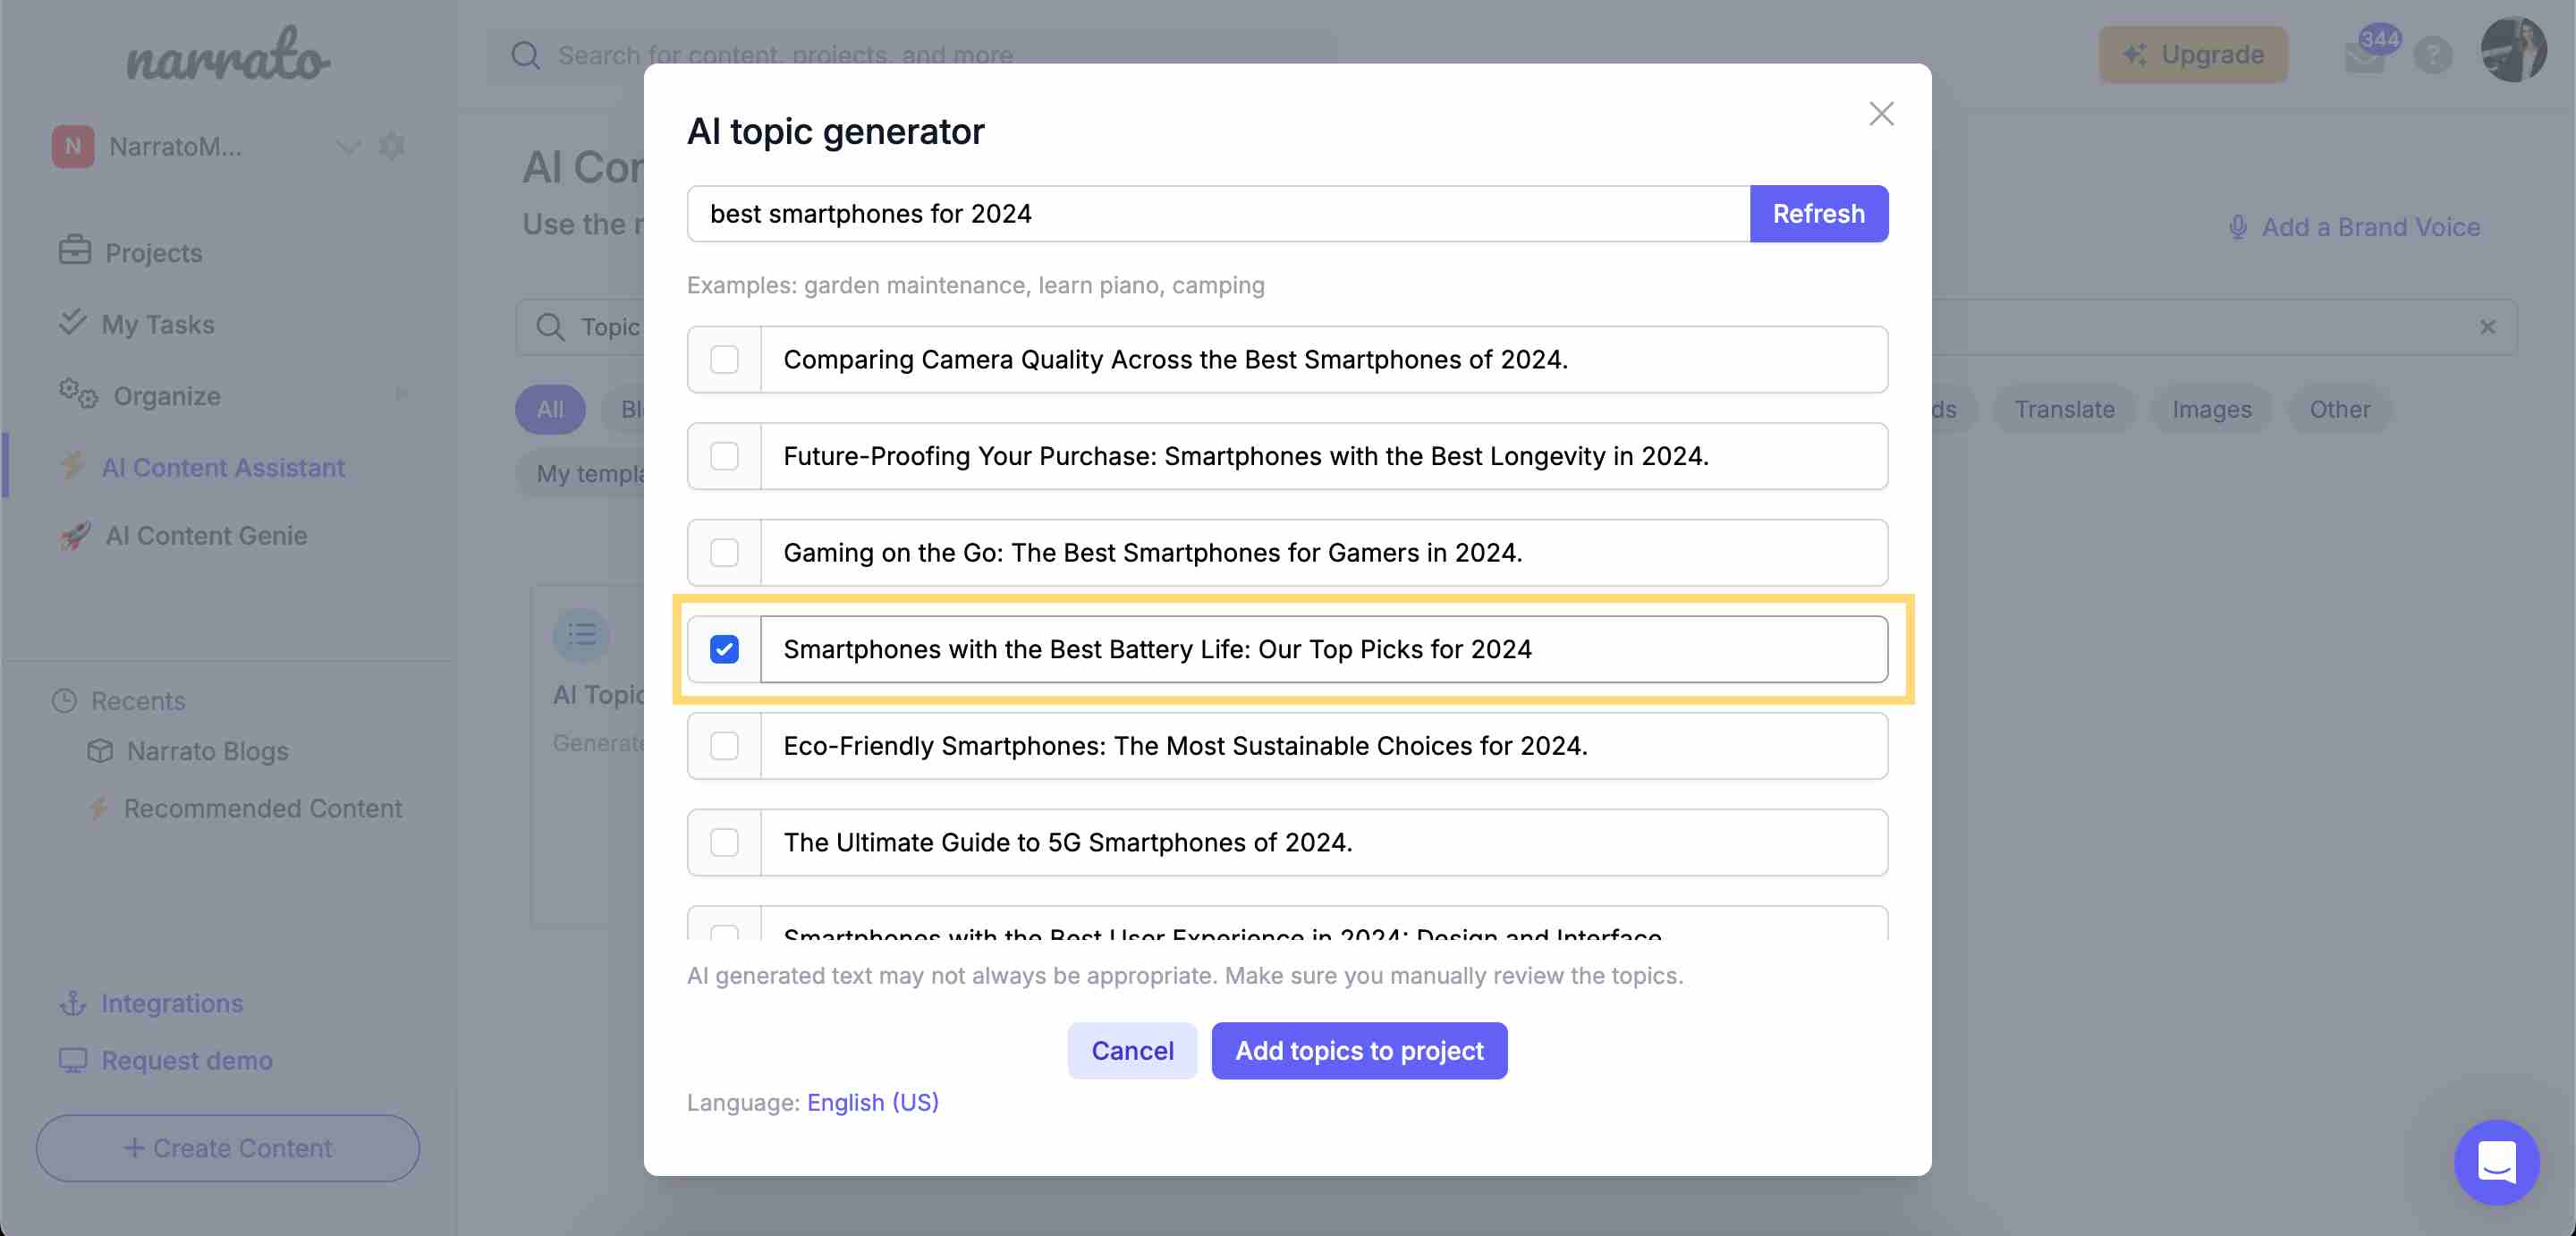Click the Recommended Content link
Viewport: 2576px width, 1236px height.
(x=263, y=807)
